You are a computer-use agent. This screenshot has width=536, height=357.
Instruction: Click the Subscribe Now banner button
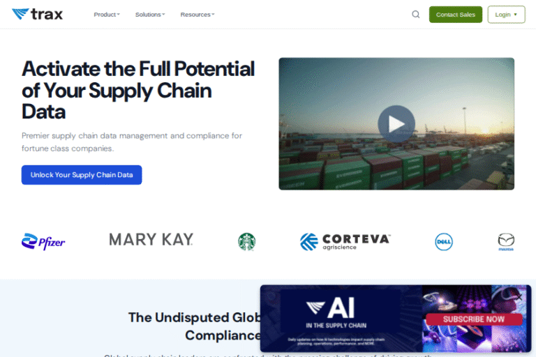[474, 319]
